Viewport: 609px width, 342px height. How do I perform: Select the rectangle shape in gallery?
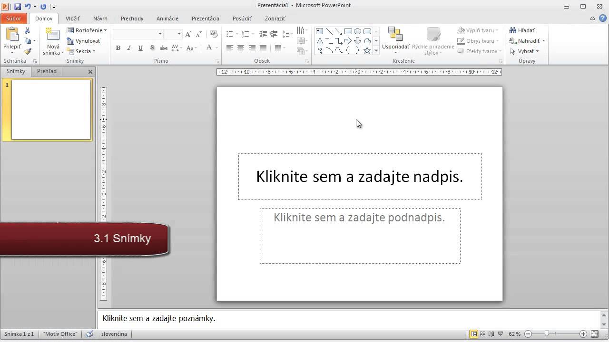point(348,31)
